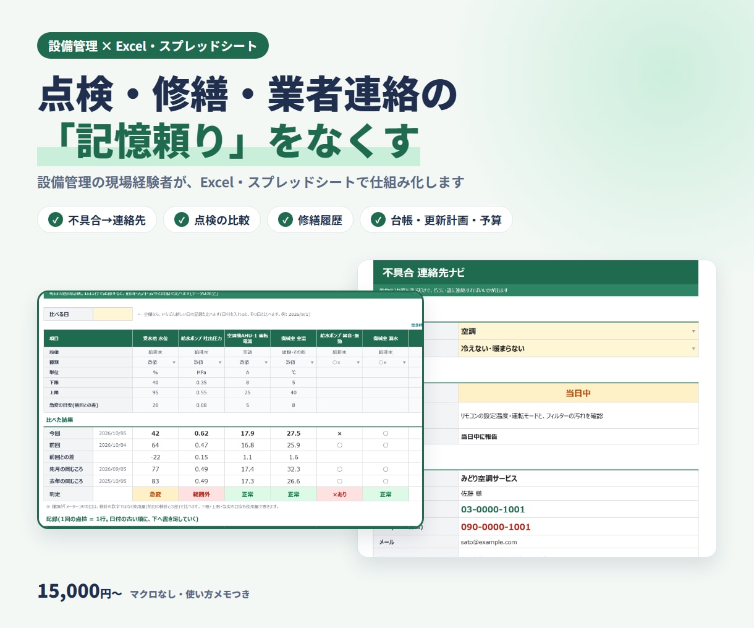The image size is (754, 628).
Task: Select the 設備管理 × Excel・スプレッドシート badge
Action: [153, 46]
